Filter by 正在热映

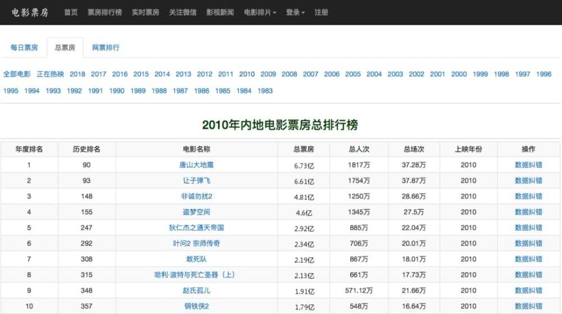50,74
